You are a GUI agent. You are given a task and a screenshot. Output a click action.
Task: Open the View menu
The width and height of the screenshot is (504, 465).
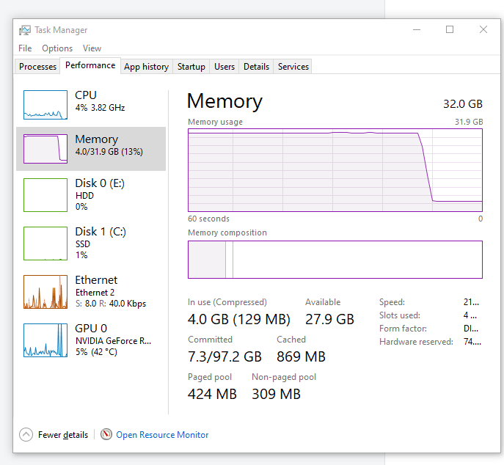(x=92, y=48)
